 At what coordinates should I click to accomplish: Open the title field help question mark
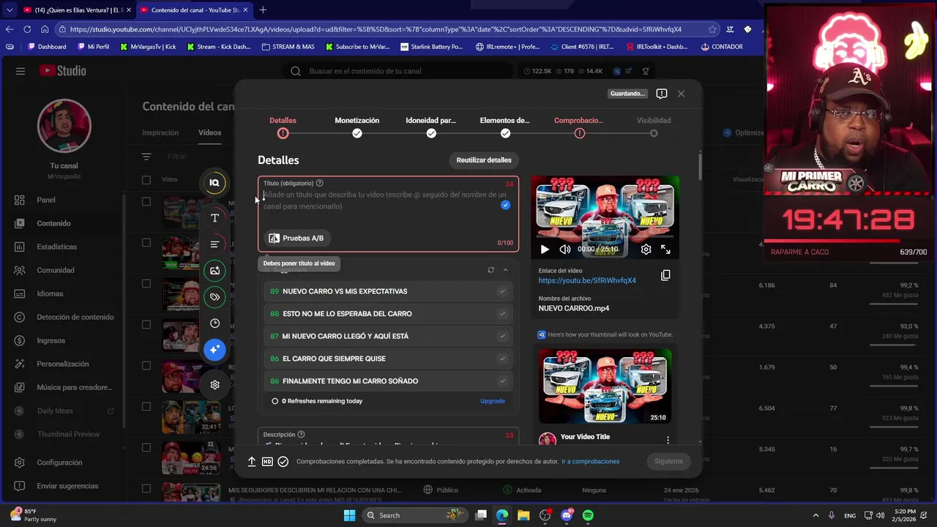point(319,183)
